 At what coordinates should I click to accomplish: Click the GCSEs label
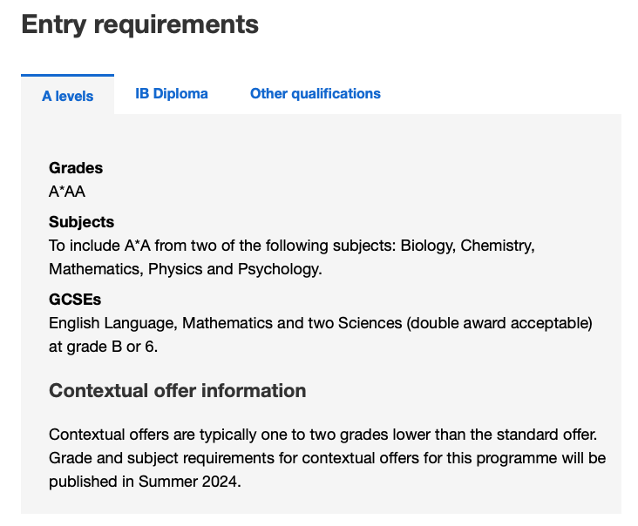[75, 300]
